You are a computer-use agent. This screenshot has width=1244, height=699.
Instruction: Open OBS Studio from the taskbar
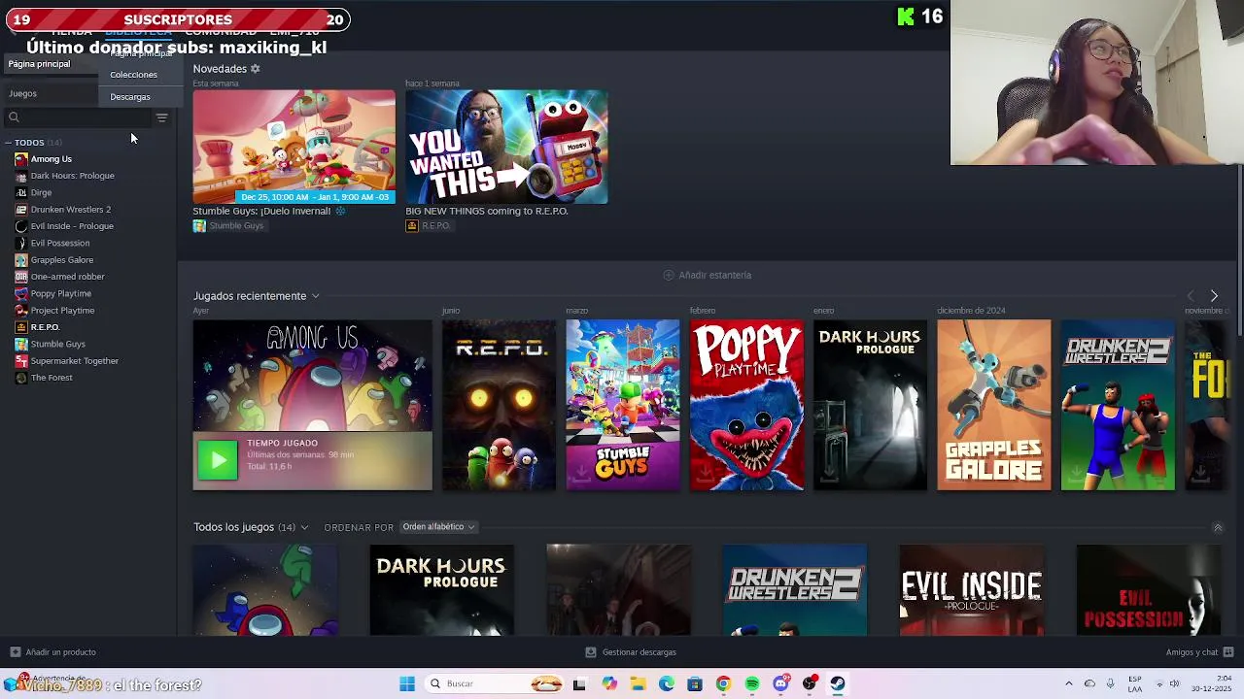809,683
